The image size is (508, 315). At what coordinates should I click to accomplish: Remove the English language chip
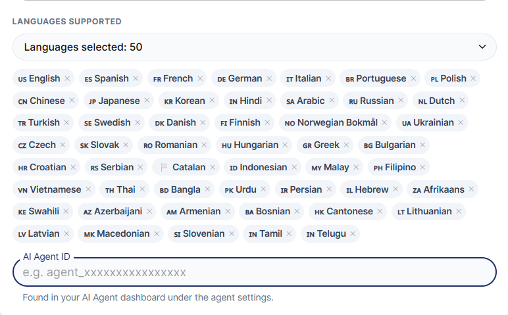click(67, 78)
